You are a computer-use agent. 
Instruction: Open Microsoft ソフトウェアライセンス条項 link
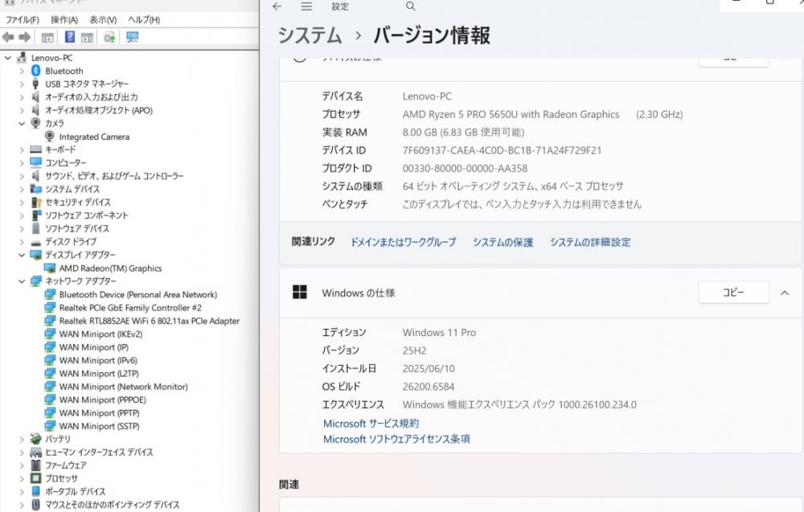(x=396, y=439)
